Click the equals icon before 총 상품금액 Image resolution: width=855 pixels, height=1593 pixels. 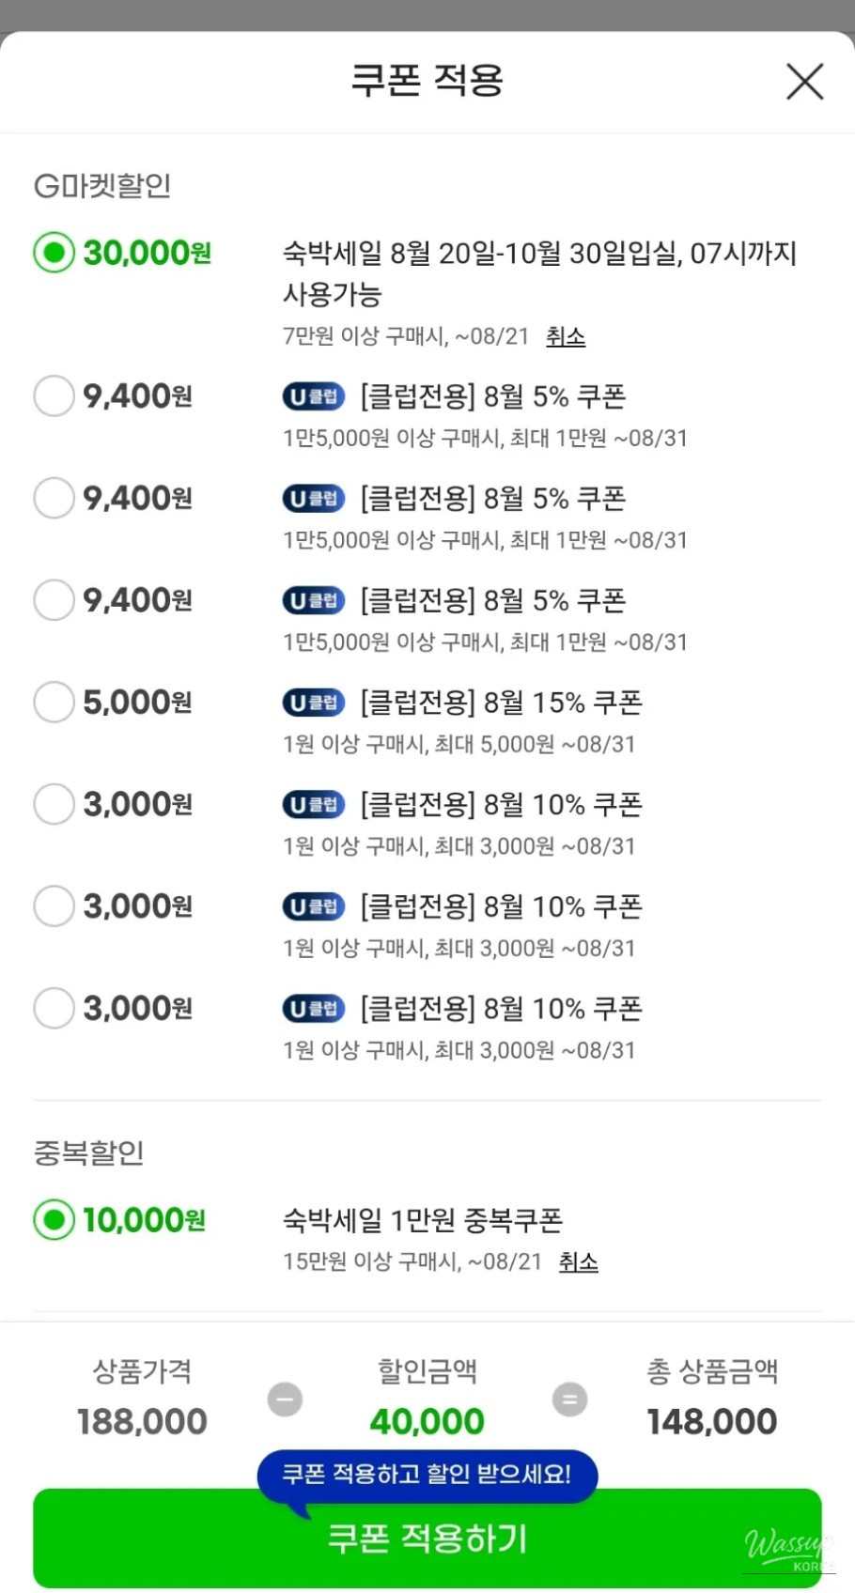[569, 1399]
